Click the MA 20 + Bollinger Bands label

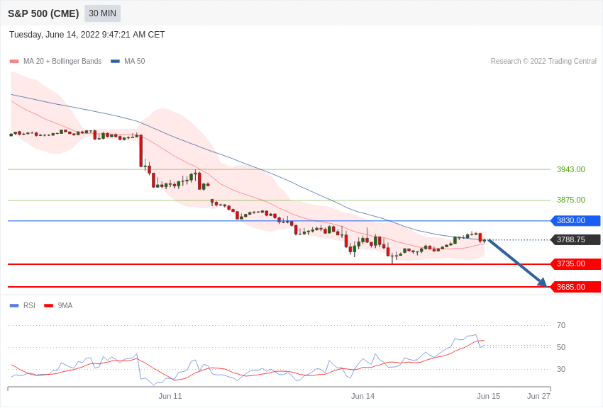(x=62, y=62)
